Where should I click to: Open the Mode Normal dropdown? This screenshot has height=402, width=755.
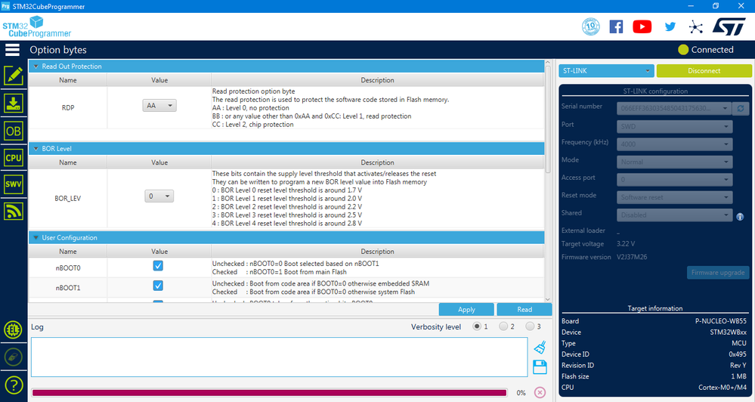pyautogui.click(x=675, y=162)
